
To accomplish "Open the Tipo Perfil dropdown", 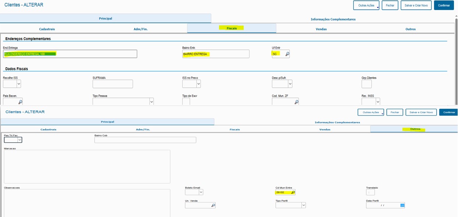I will click(303, 205).
